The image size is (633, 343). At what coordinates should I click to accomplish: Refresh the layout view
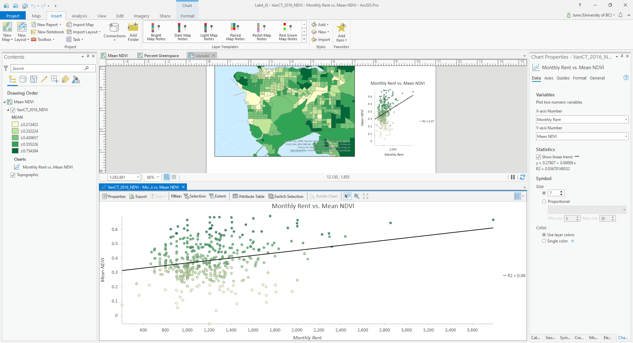(523, 177)
